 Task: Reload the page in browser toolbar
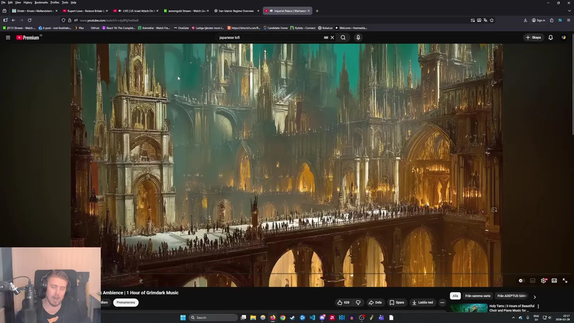[x=30, y=20]
